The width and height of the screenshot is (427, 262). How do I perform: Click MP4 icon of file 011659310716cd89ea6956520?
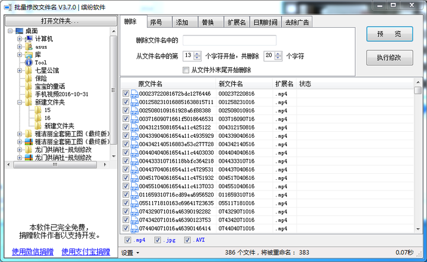(x=135, y=195)
